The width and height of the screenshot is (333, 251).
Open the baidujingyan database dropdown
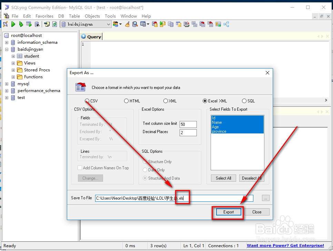(108, 24)
